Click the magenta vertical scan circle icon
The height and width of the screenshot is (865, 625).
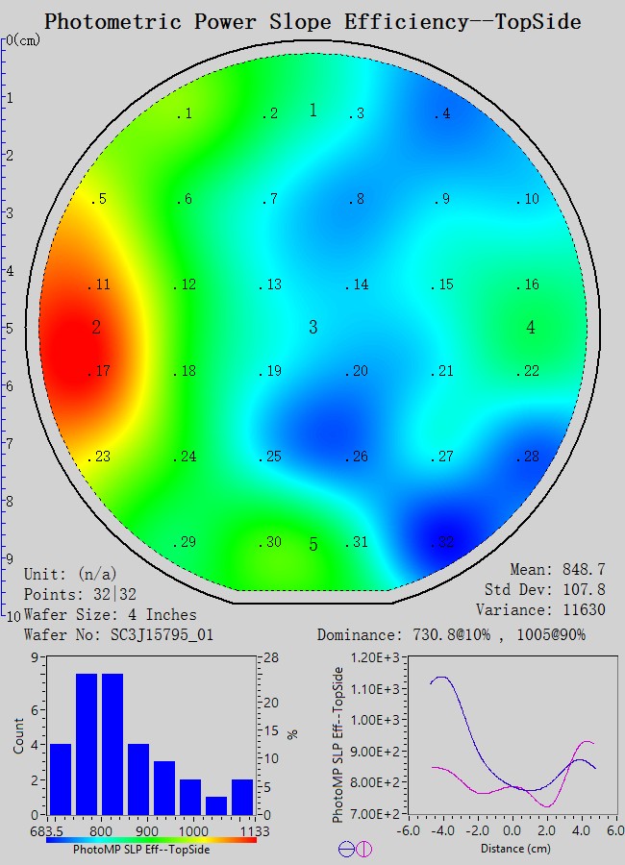[363, 849]
